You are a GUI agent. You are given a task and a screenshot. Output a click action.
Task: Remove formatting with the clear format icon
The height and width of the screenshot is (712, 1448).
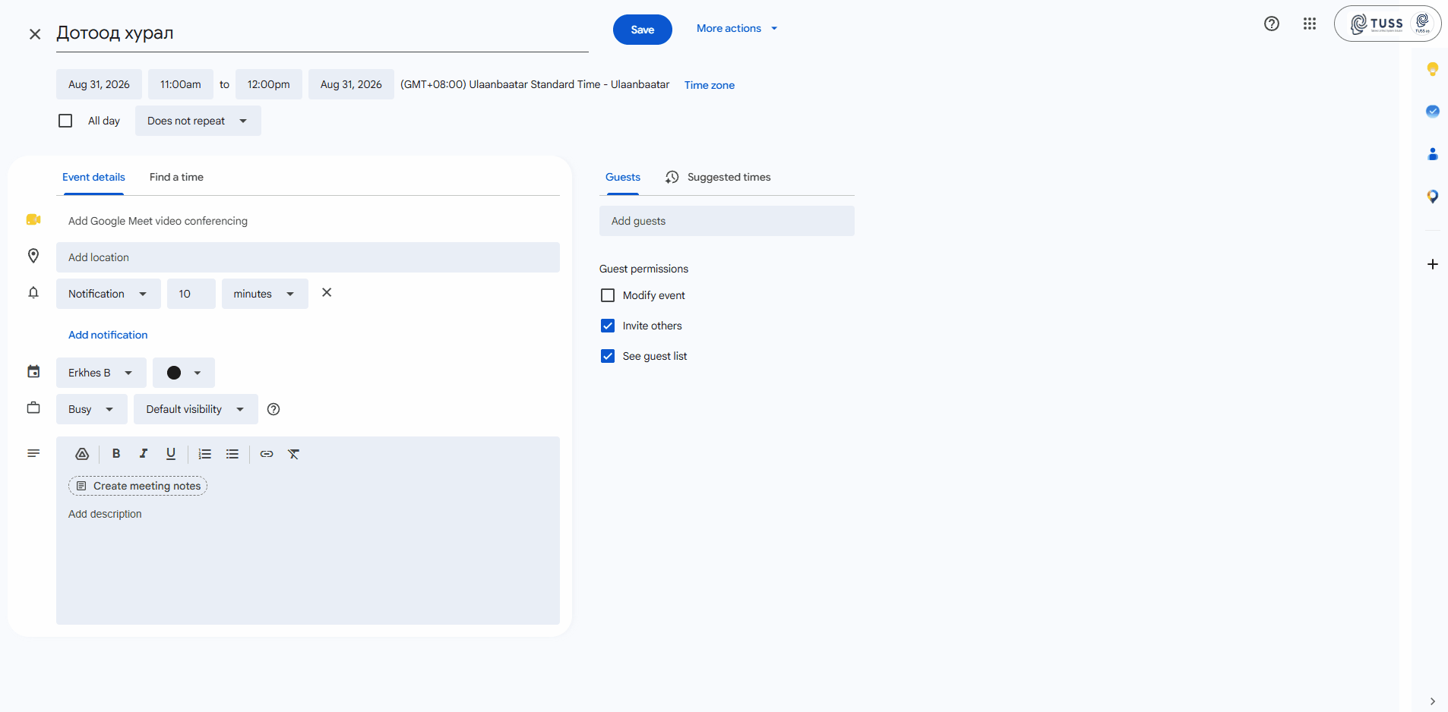click(x=294, y=454)
